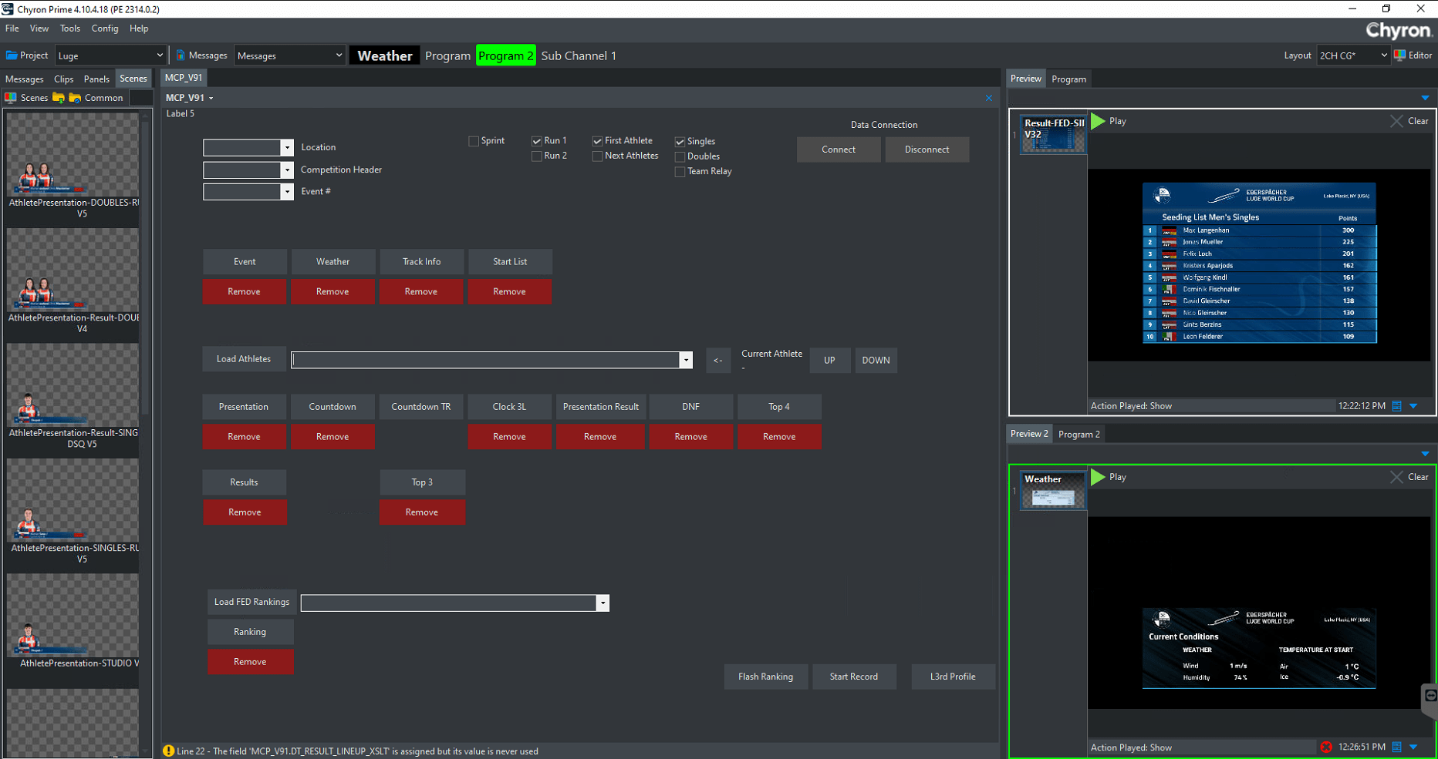Open the Messages dropdown in toolbar
This screenshot has width=1438, height=759.
point(289,55)
